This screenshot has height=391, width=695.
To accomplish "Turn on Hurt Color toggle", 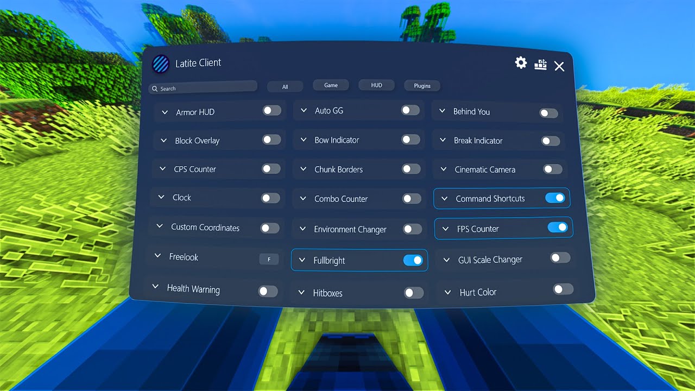I will click(563, 289).
